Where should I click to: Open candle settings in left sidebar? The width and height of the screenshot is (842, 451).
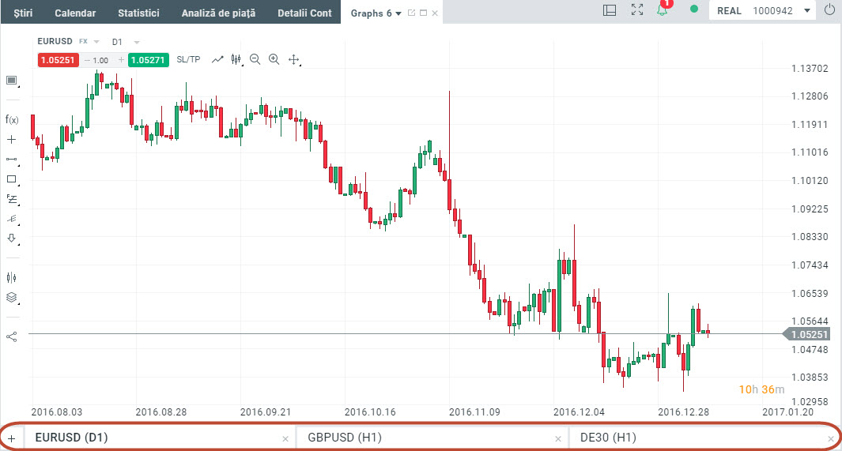click(11, 277)
